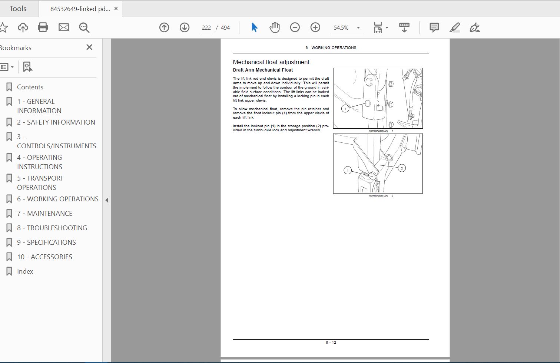
Task: Click the zoom in plus button
Action: coord(315,27)
